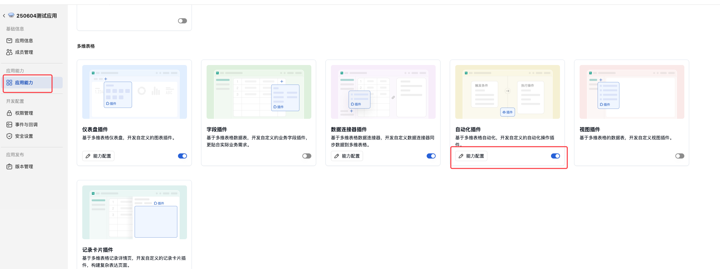Viewport: 720px width, 269px height.
Task: Click the 250604 test app logo icon
Action: tap(11, 15)
